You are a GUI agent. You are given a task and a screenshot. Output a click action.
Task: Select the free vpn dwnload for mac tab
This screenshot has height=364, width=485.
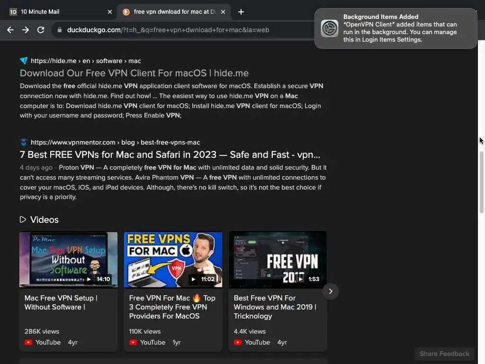pyautogui.click(x=174, y=12)
